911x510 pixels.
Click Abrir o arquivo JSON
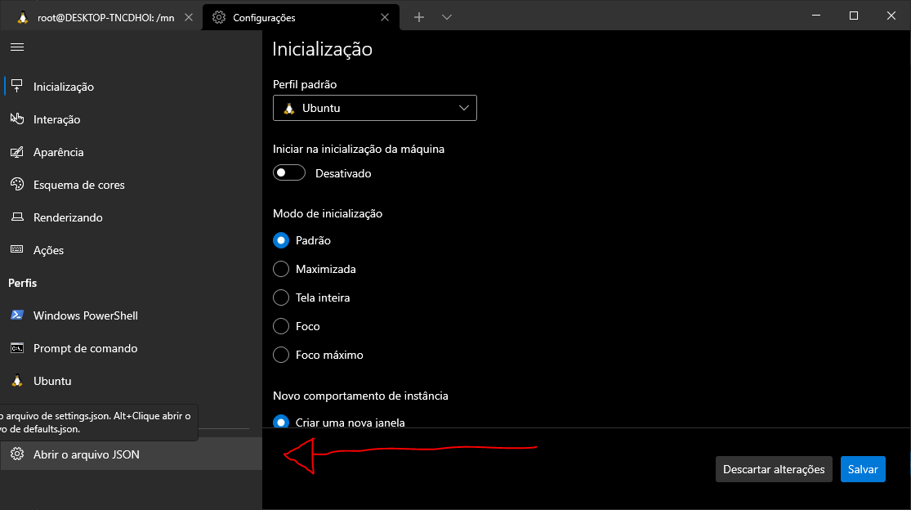pyautogui.click(x=131, y=454)
